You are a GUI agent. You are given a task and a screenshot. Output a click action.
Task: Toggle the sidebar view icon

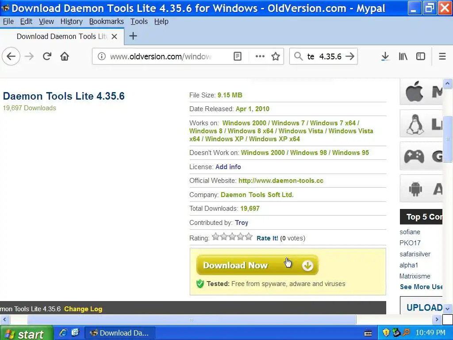421,56
